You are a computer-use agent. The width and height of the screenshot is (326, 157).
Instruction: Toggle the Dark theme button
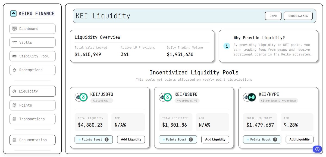[x=273, y=16]
